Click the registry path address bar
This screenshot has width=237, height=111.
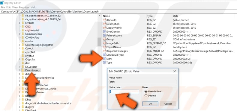(118, 11)
